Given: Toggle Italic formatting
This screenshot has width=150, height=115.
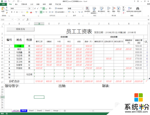Looking at the screenshot, I should point(14,12).
